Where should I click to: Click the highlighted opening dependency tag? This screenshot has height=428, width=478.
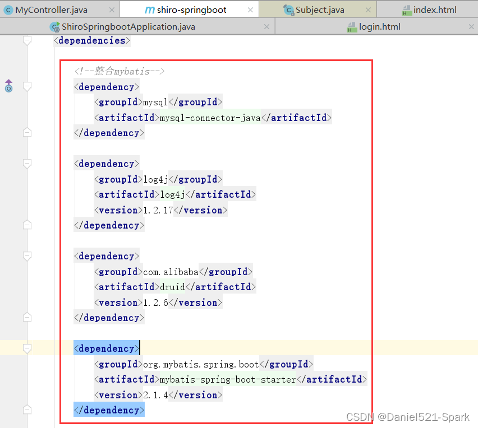[107, 348]
